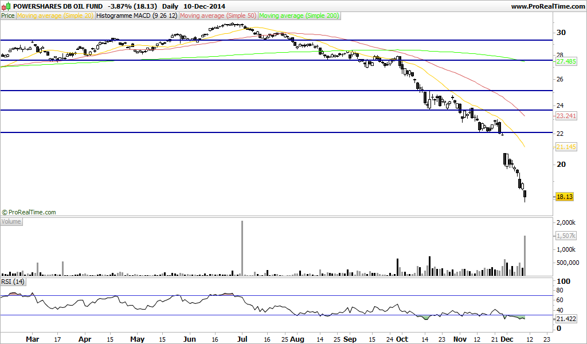This screenshot has height=344, width=587.
Task: Click the Jun label on time axis
Action: [190, 339]
